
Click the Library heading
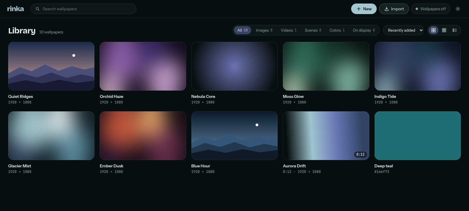22,30
